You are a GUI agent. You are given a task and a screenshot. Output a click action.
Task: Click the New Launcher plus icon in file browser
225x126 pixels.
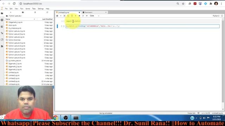[x=11, y=13]
